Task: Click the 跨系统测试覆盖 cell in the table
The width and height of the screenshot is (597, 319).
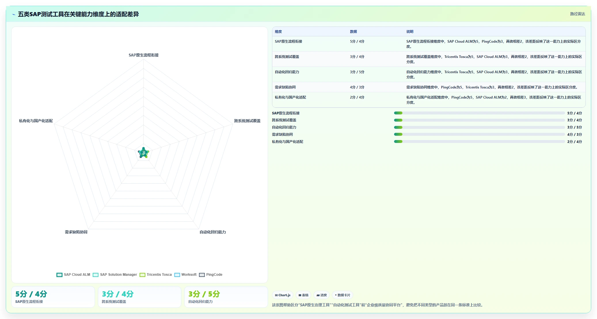Action: tap(287, 57)
